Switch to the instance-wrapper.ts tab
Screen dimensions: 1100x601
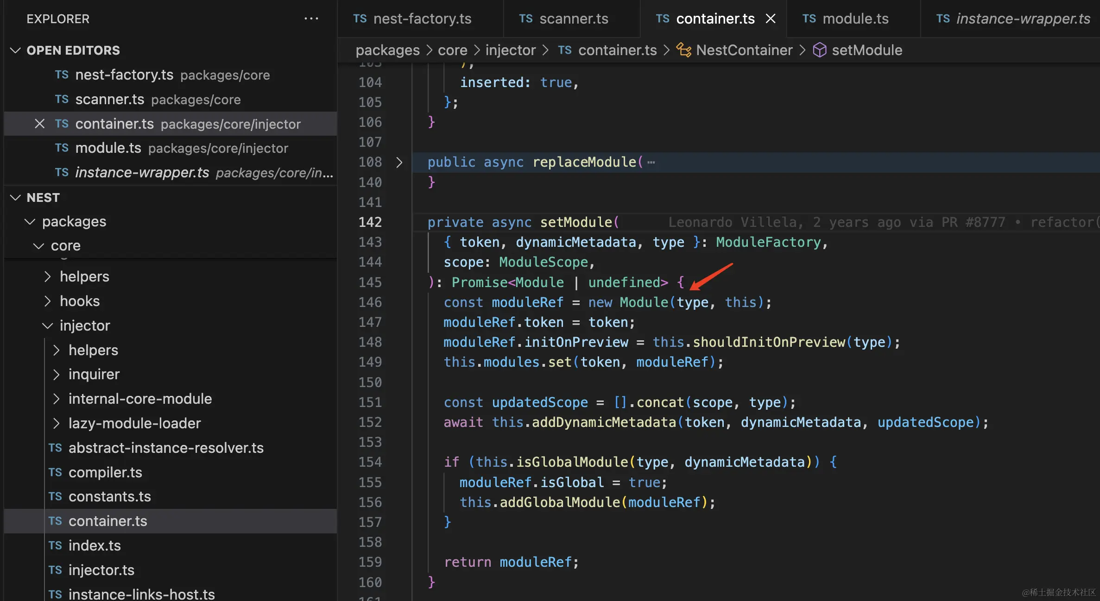pos(1011,19)
